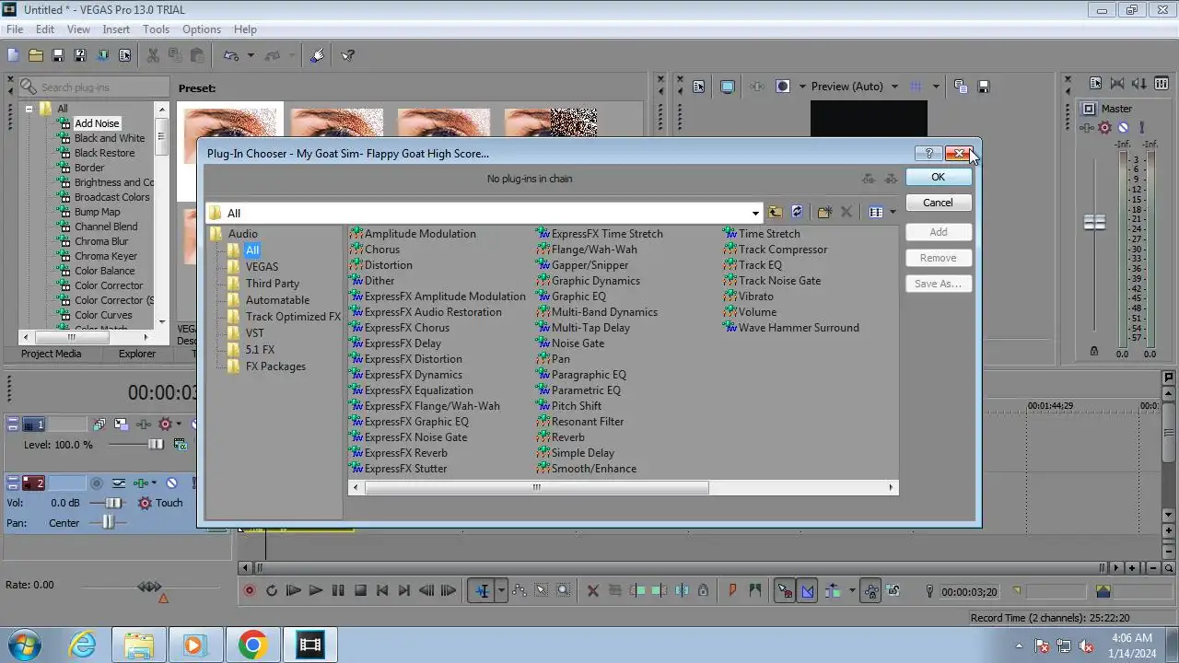Open the Insert menu
The image size is (1179, 663).
click(116, 29)
